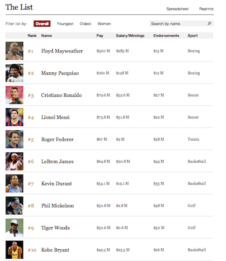Screen dimensions: 226x261
Task: Filter list by Youngest
Action: pyautogui.click(x=65, y=24)
